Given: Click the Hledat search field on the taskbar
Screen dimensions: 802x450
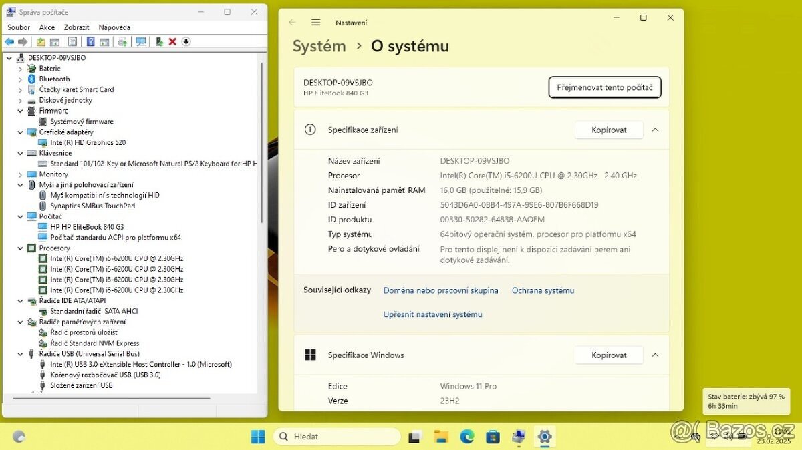Looking at the screenshot, I should click(338, 436).
